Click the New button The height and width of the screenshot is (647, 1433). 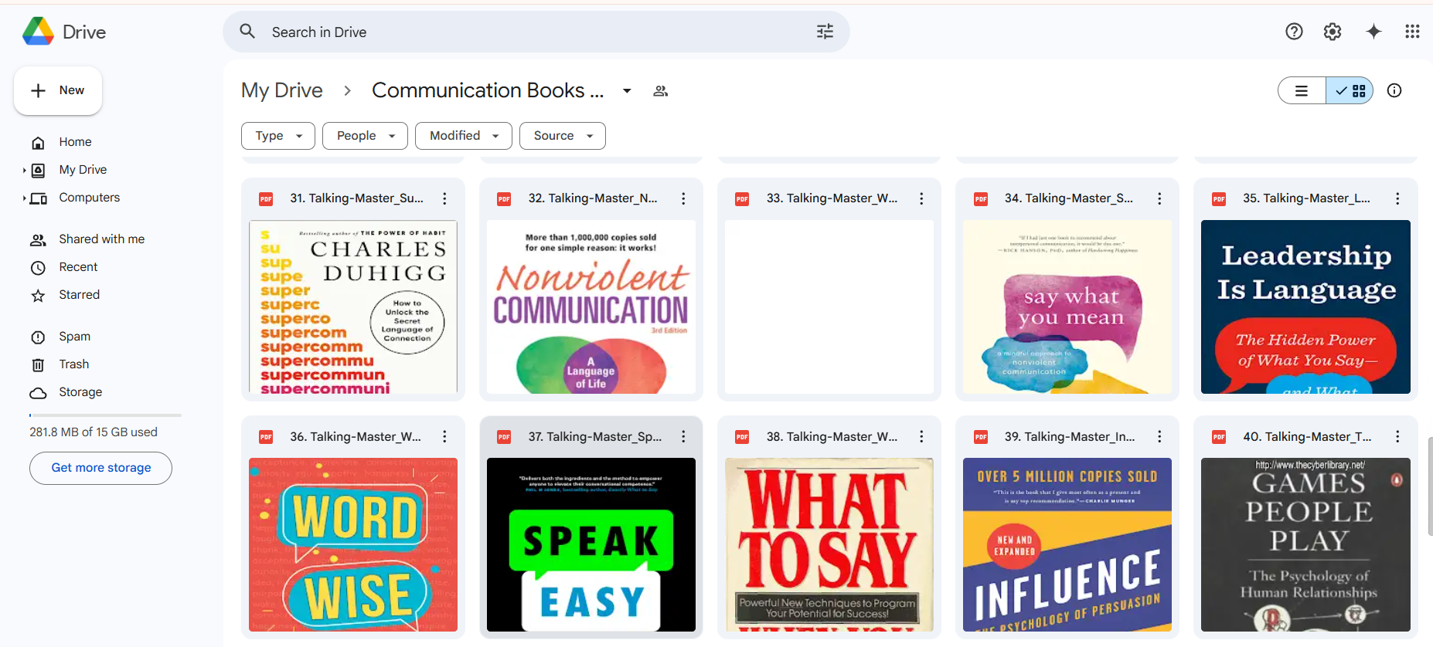(x=58, y=90)
